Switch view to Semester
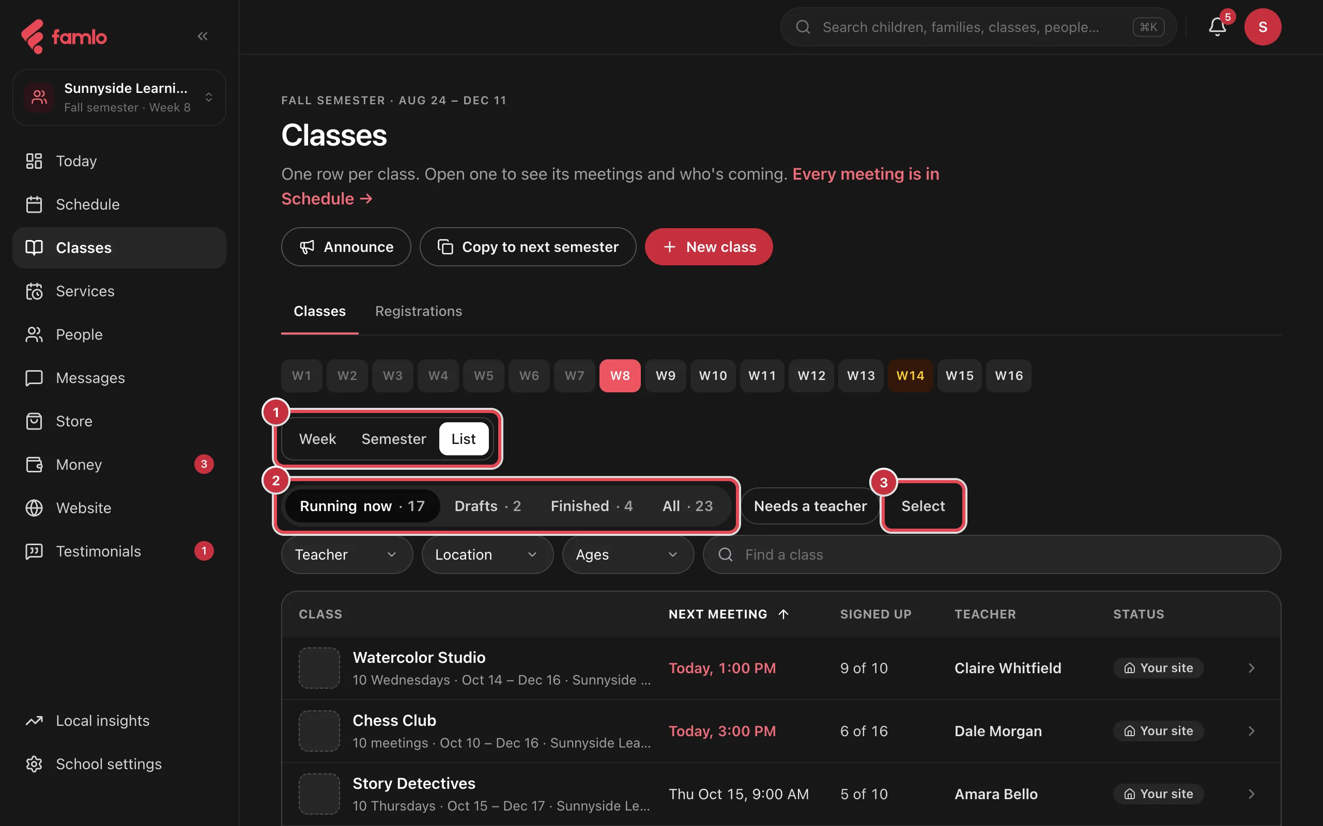 [x=394, y=439]
